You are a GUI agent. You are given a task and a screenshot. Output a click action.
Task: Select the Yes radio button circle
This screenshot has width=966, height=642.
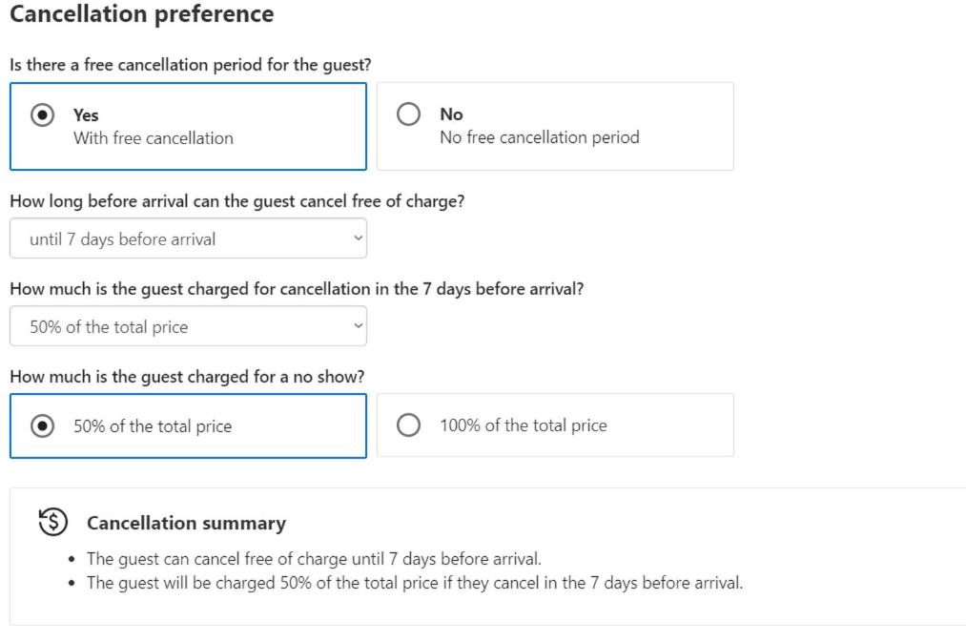(x=43, y=115)
